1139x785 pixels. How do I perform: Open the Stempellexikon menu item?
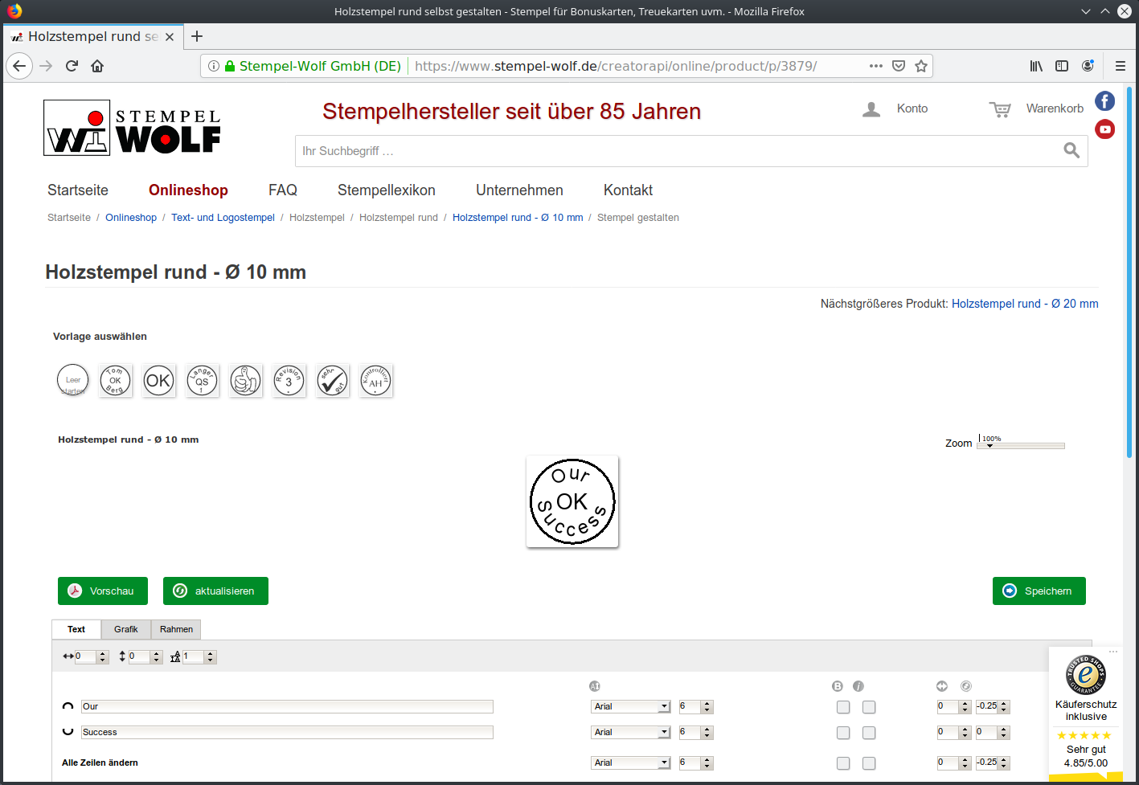(x=387, y=190)
